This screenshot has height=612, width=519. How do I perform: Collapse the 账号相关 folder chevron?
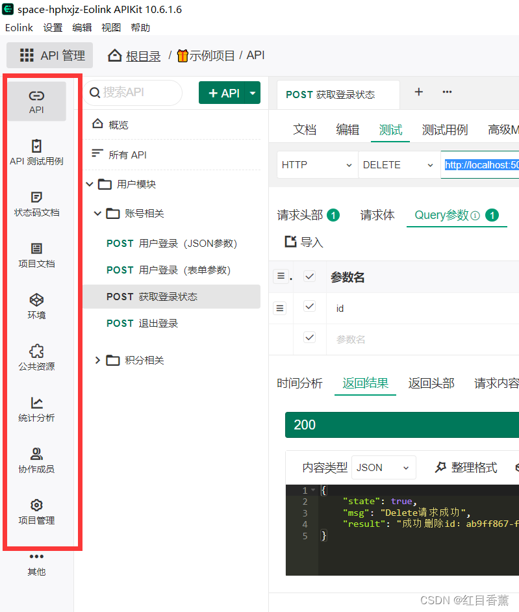coord(98,214)
